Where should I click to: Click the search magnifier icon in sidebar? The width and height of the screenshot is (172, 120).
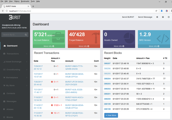tap(26, 35)
